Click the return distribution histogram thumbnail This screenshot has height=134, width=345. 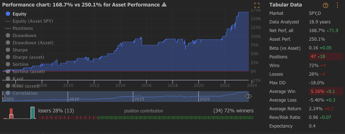[x=19, y=113]
